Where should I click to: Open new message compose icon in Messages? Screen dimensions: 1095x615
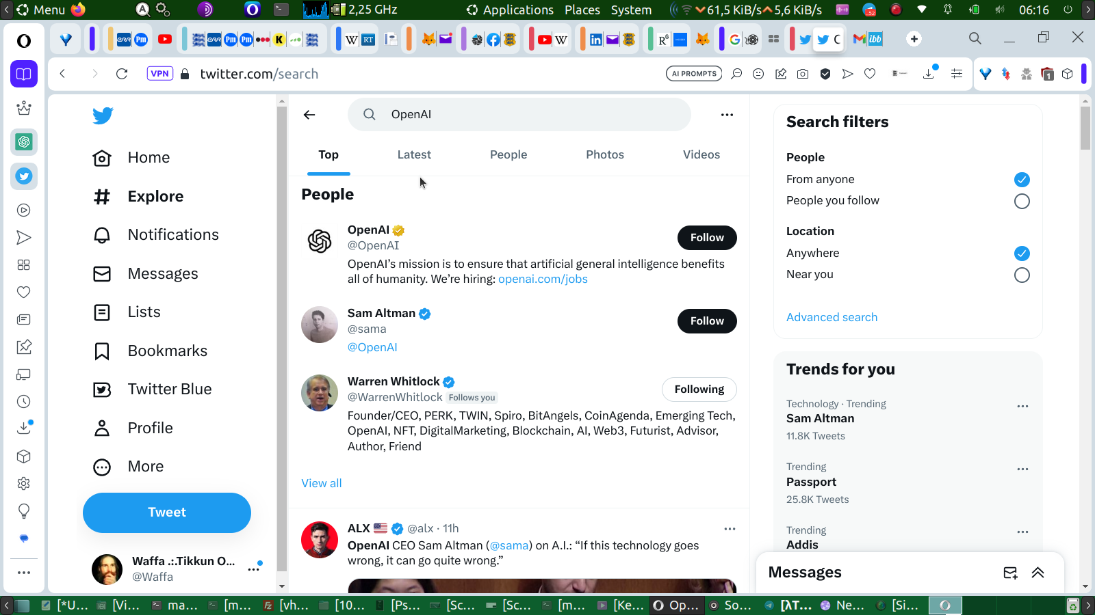pyautogui.click(x=1010, y=573)
